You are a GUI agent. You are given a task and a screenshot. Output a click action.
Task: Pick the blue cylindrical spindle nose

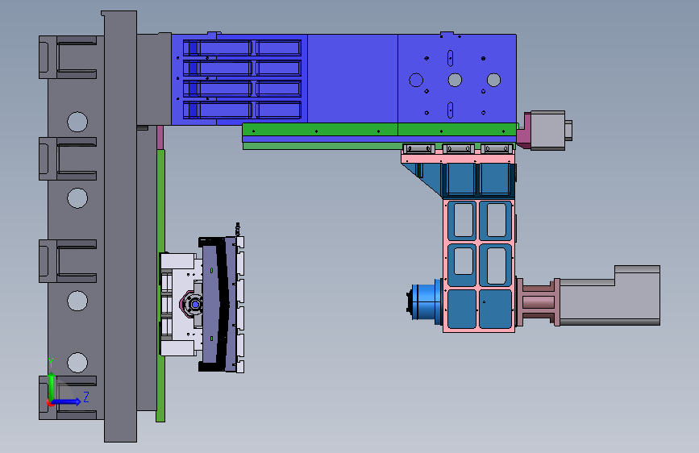click(424, 301)
